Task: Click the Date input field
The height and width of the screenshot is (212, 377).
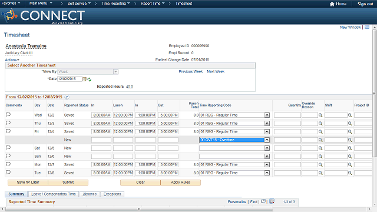Action: tap(70, 79)
